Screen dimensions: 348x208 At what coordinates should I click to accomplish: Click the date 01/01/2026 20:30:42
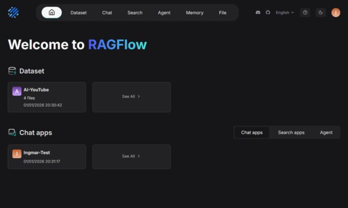43,105
